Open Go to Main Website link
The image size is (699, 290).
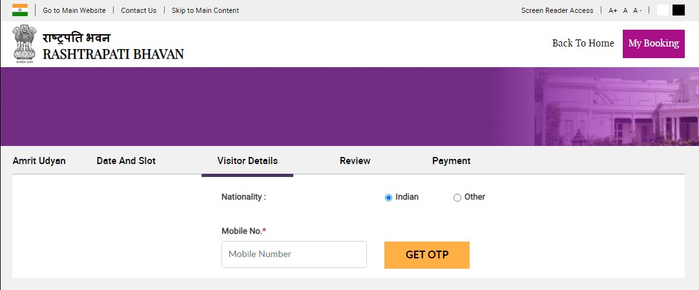(x=74, y=10)
